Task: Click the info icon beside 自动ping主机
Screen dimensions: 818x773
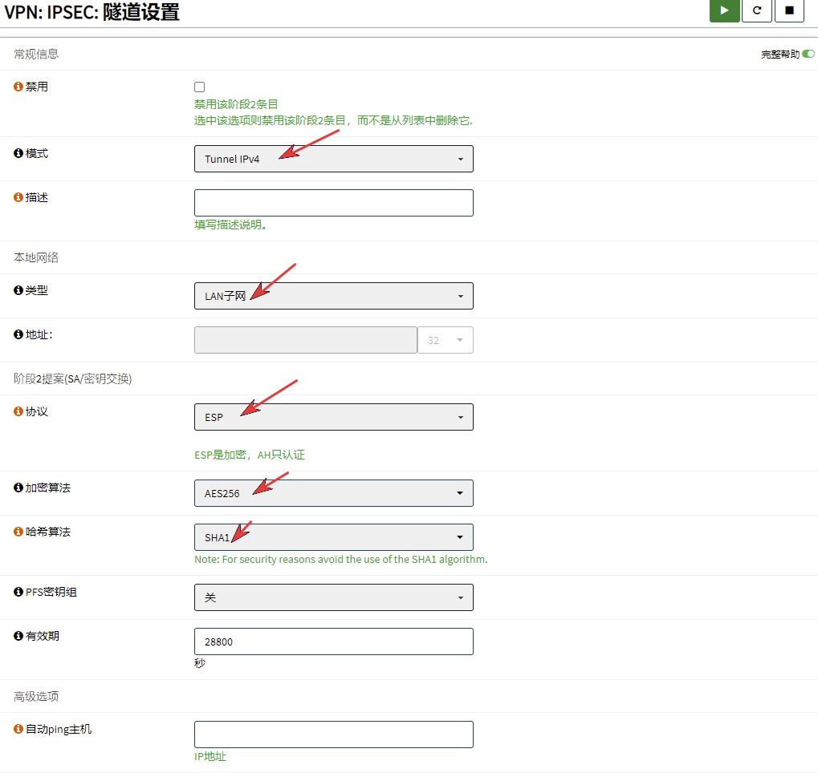Action: tap(18, 730)
